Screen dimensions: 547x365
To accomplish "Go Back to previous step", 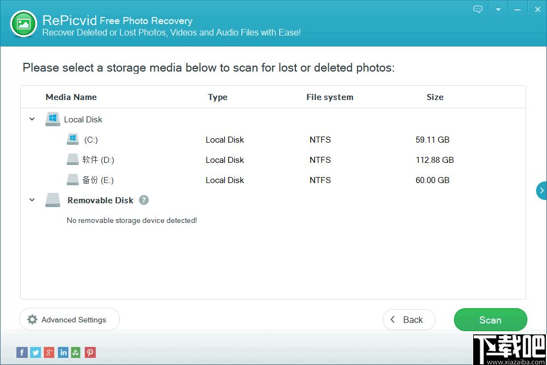I will click(x=409, y=320).
